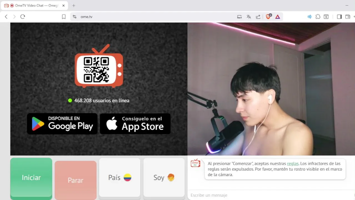The height and width of the screenshot is (200, 355).
Task: Click the translate page icon
Action: click(249, 17)
